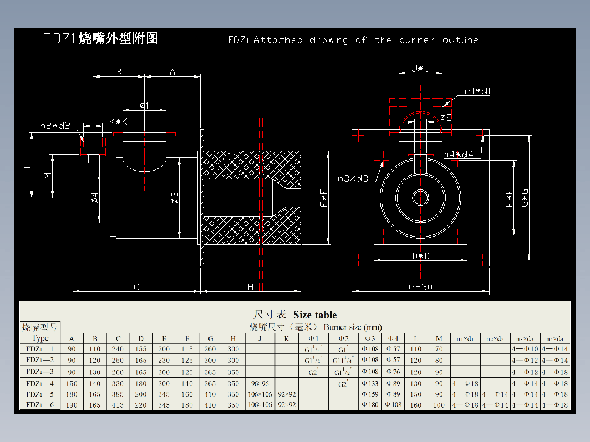Click the 'ø2' label in the front view

click(446, 117)
